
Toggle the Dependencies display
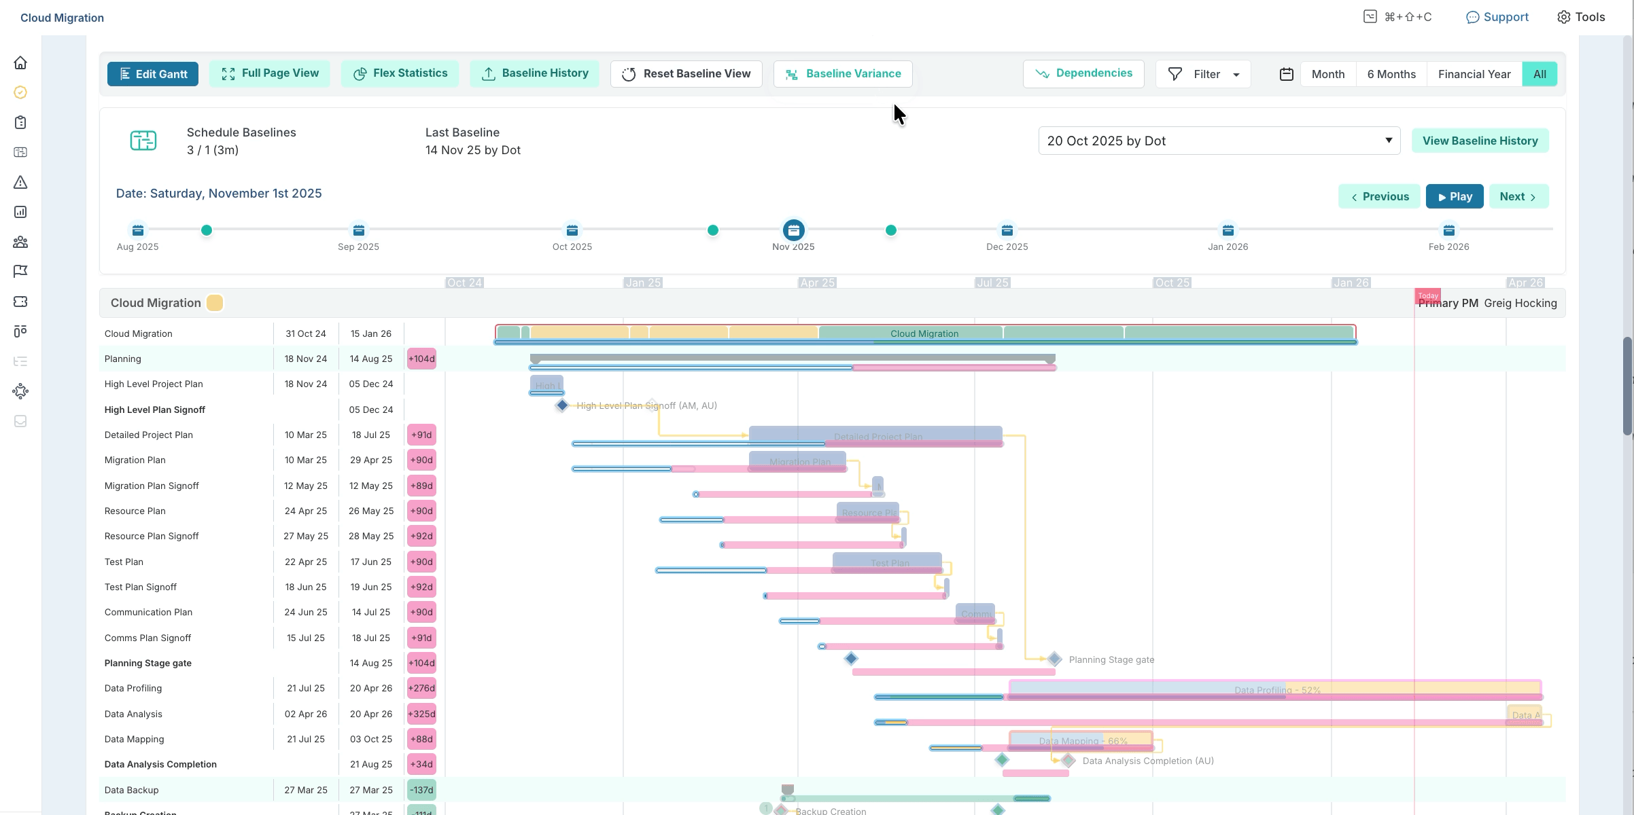coord(1083,73)
